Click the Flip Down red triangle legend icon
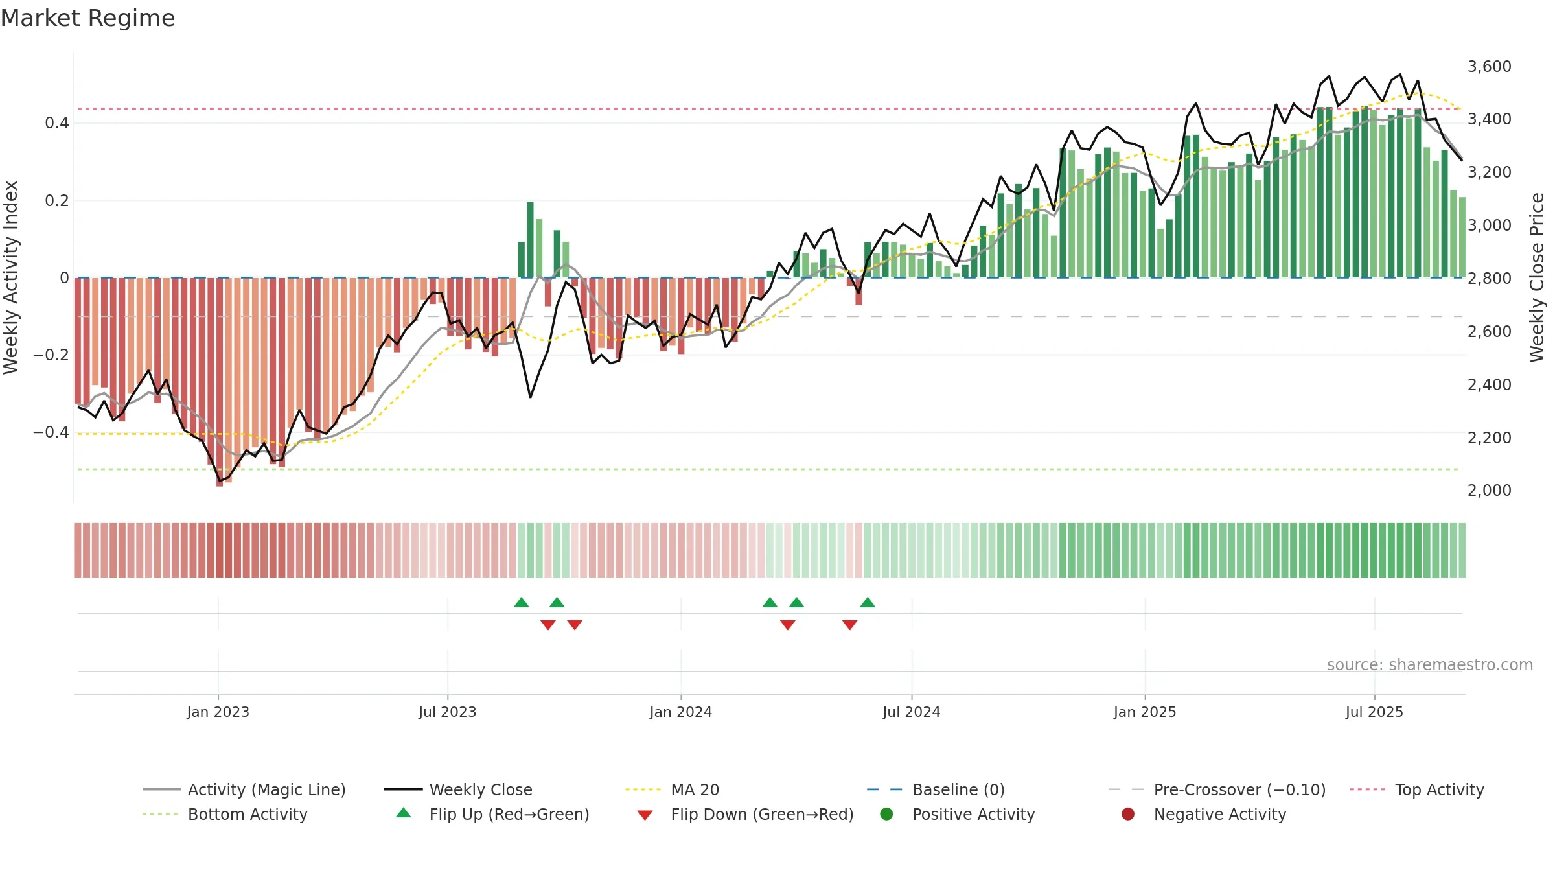The width and height of the screenshot is (1555, 875). [x=645, y=815]
